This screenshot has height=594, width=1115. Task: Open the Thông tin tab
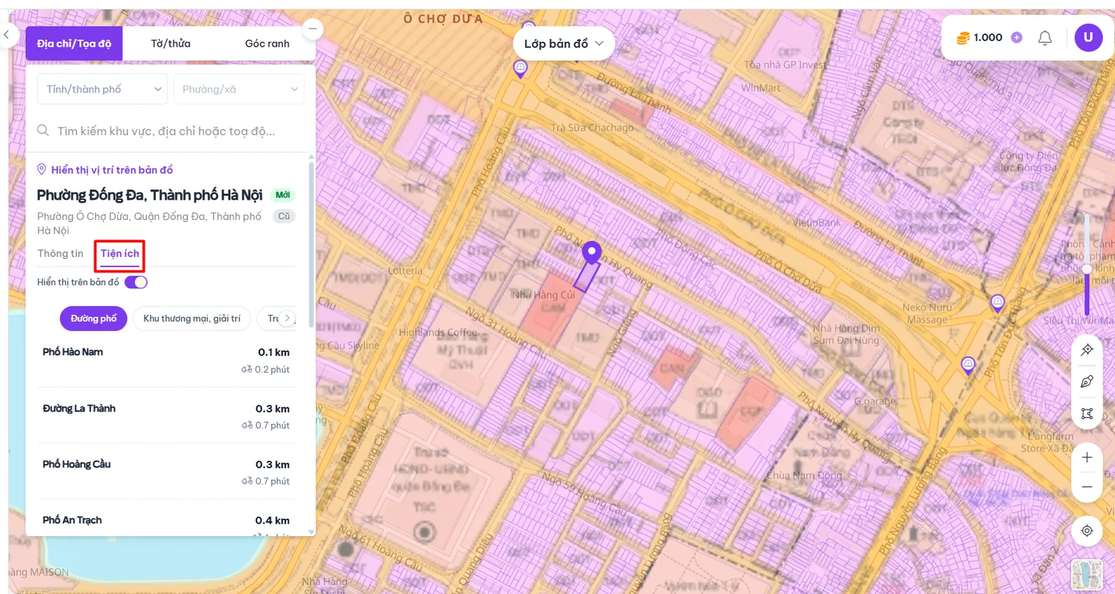point(60,253)
